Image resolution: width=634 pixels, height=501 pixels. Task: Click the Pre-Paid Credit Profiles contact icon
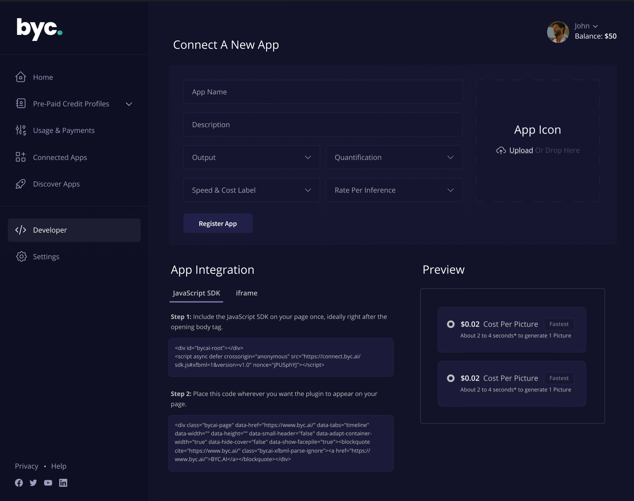click(x=21, y=103)
